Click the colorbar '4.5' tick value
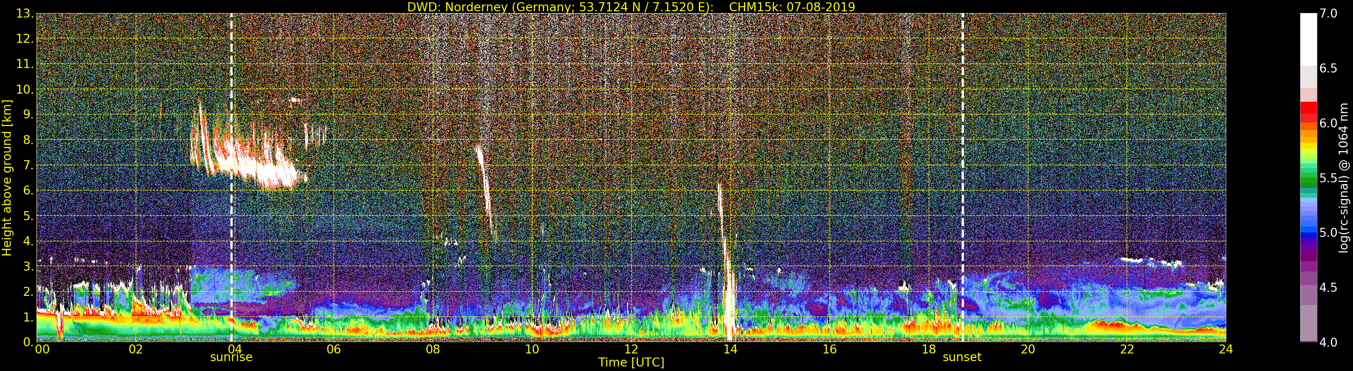Image resolution: width=1353 pixels, height=371 pixels. pos(1328,288)
